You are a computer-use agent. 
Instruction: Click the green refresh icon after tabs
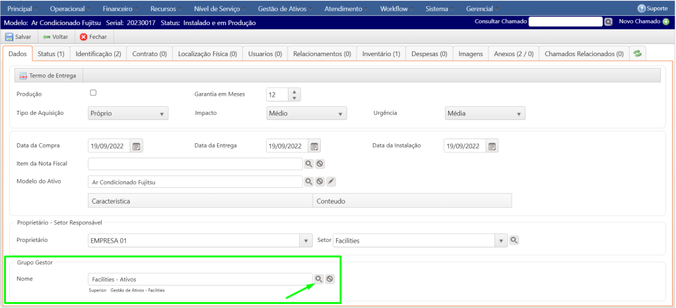coord(638,53)
